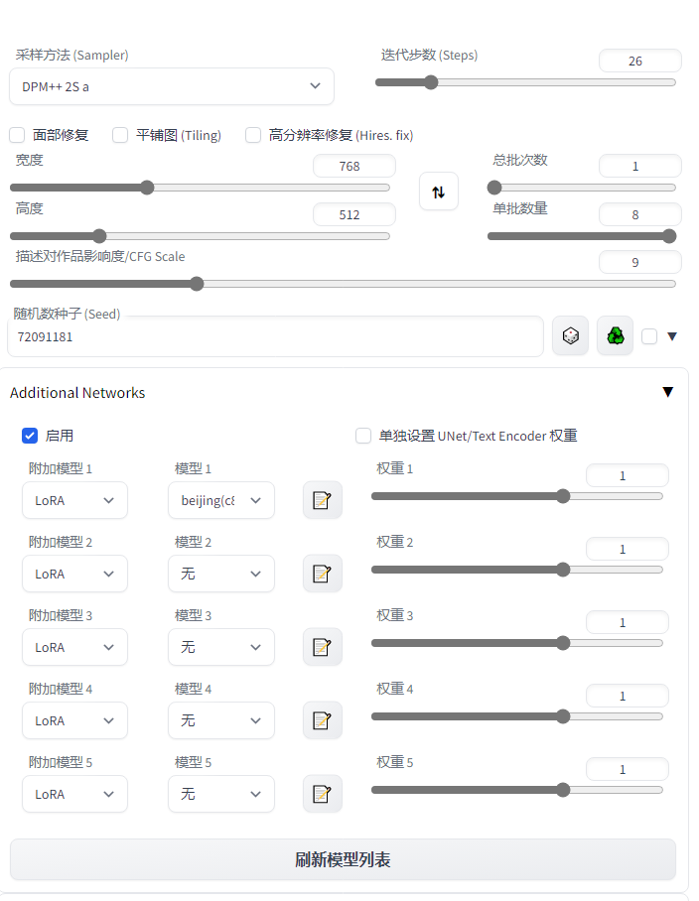The width and height of the screenshot is (699, 901).
Task: Open 模型 1 beijing model dropdown
Action: pos(221,500)
